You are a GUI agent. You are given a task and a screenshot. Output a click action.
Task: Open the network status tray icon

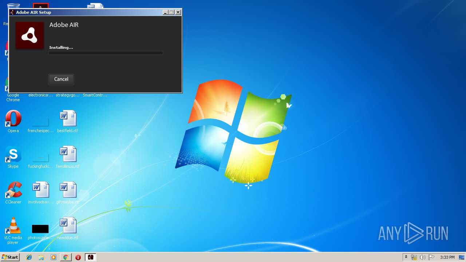[414, 257]
